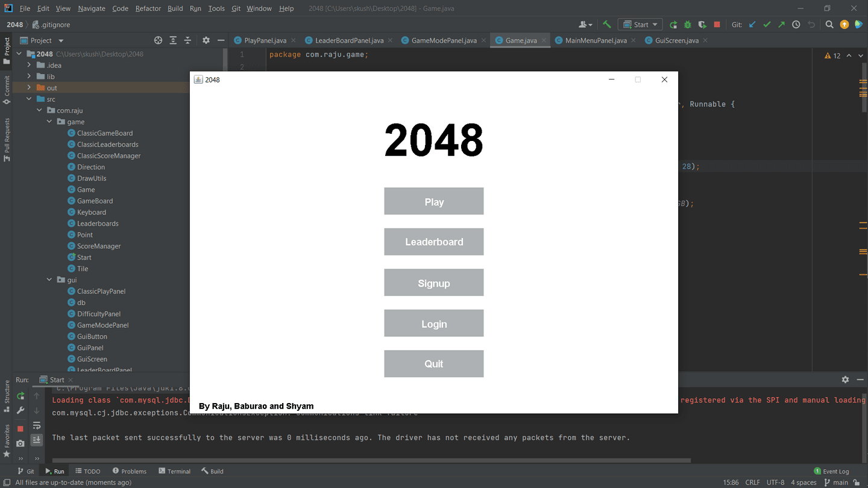
Task: Select the Keyboard class in the project tree
Action: [92, 212]
